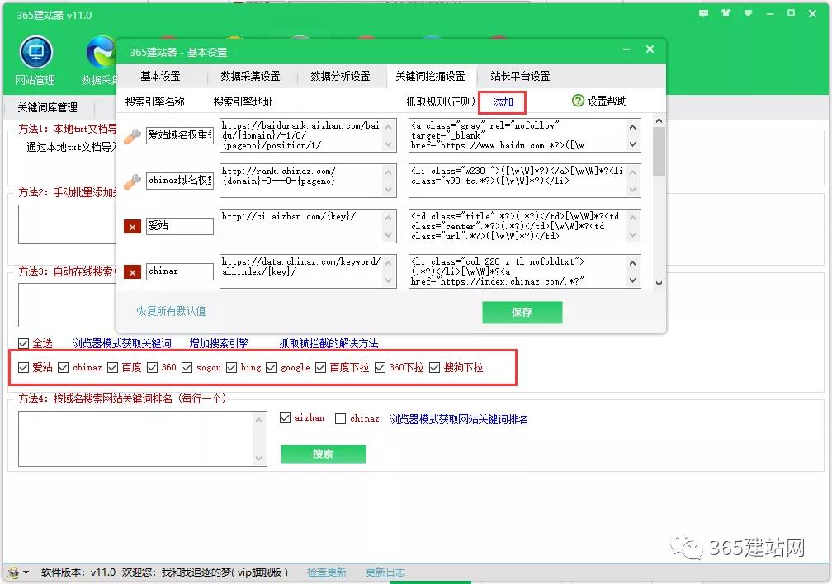Click the 保存 button
Viewport: 832px width, 584px height.
[522, 313]
